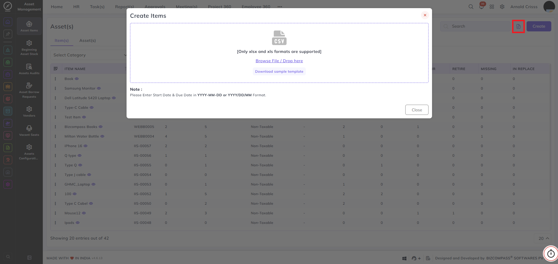Open settings gear in top header

pyautogui.click(x=502, y=7)
